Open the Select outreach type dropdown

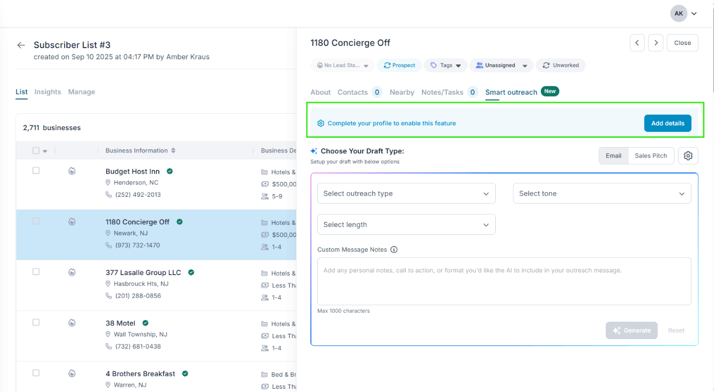(406, 194)
